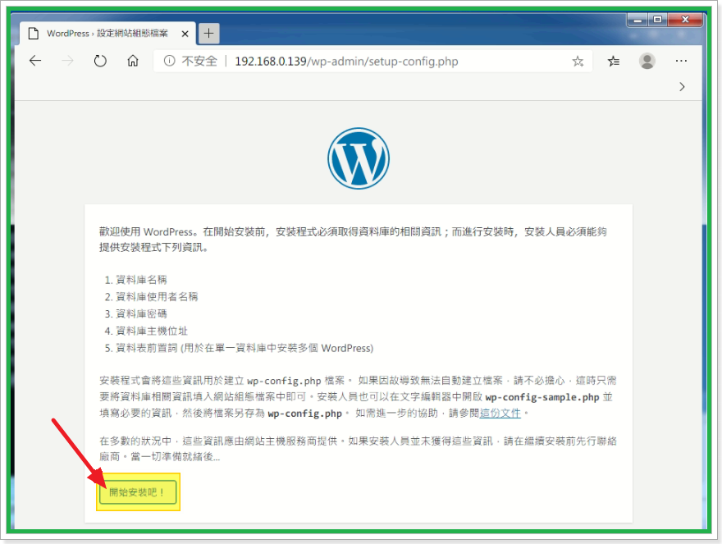Screen dimensions: 722x544
Task: Open the home page icon
Action: [133, 61]
